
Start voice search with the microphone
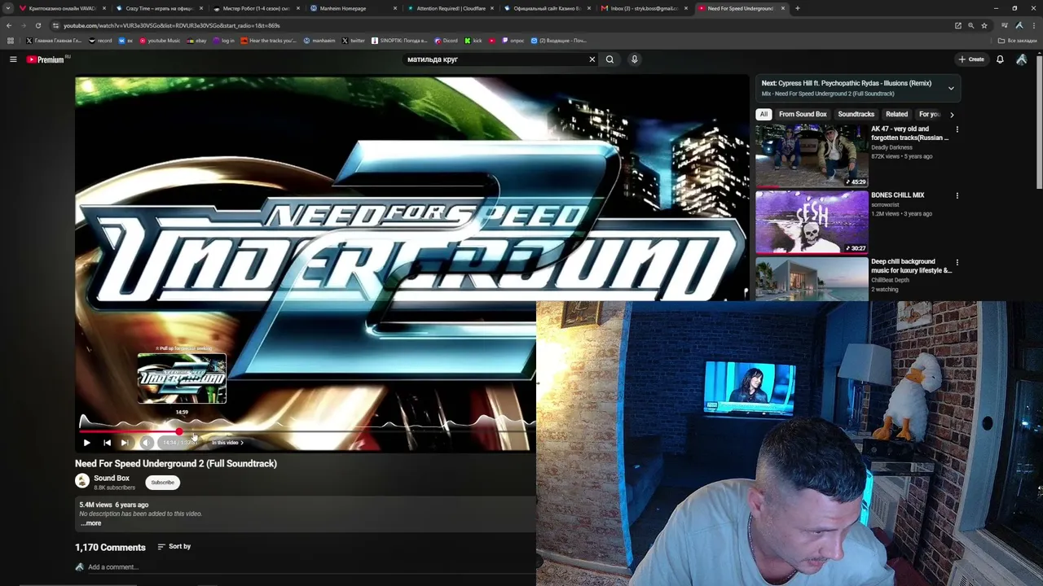coord(635,59)
